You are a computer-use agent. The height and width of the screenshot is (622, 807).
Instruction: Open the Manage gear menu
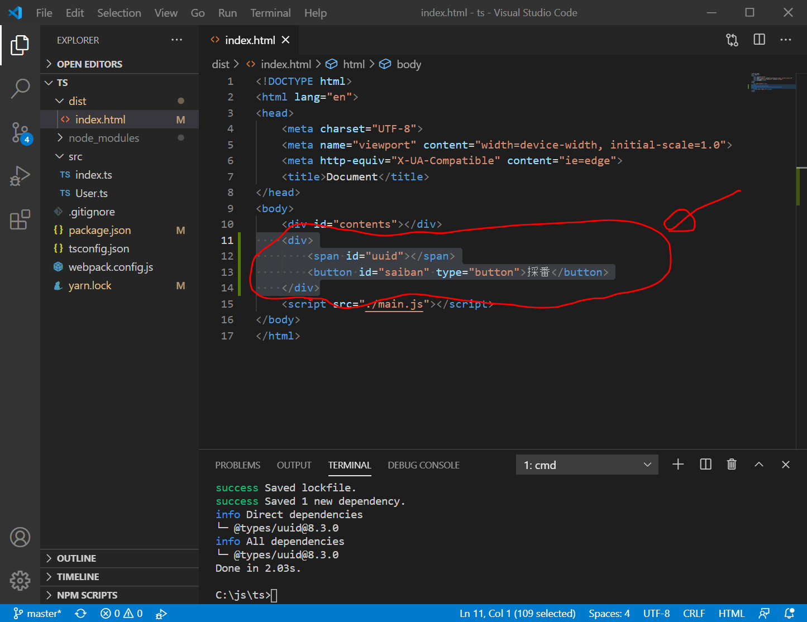[20, 581]
